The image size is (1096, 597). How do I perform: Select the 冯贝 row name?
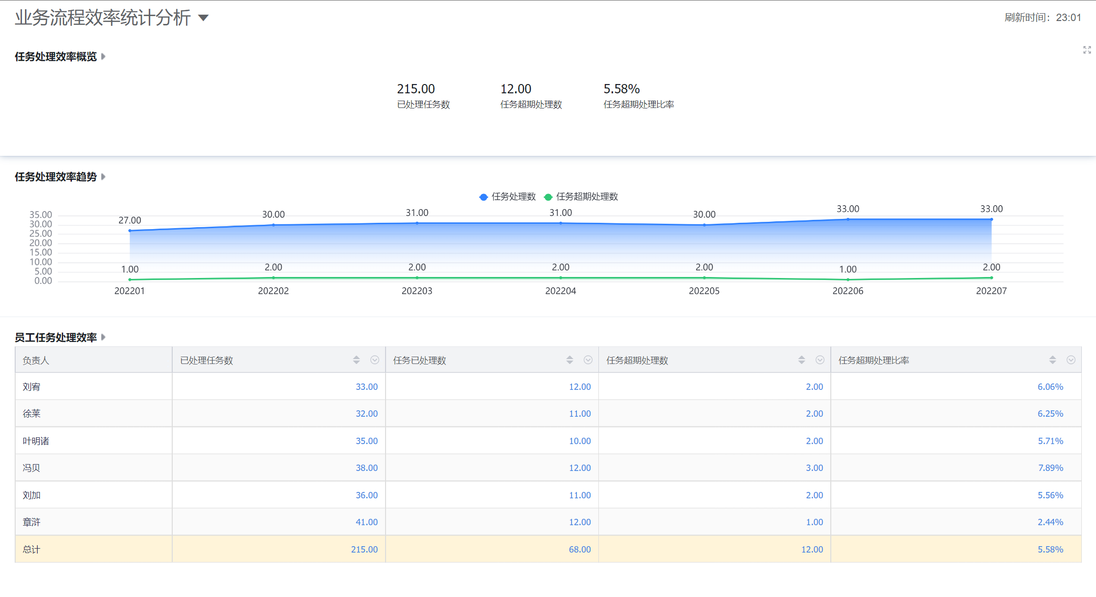31,468
